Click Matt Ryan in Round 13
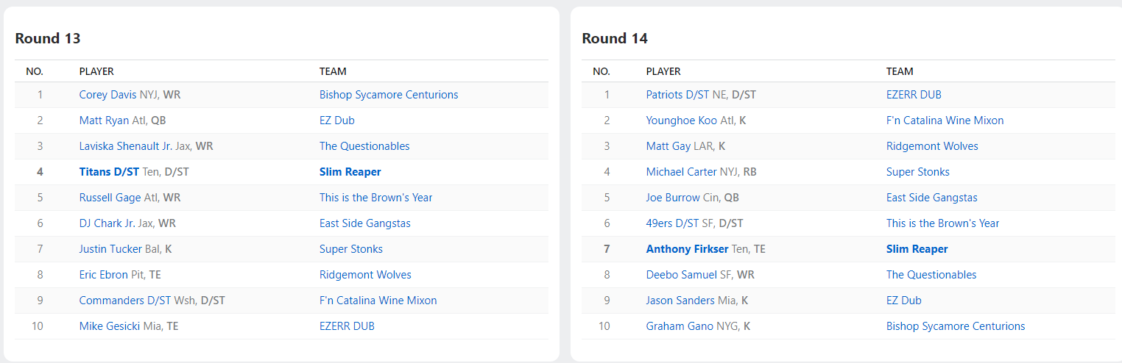1122x363 pixels. click(103, 121)
